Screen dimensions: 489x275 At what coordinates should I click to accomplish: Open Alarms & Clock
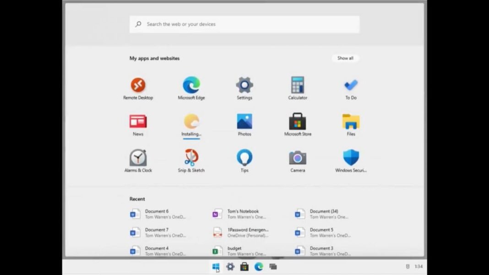click(138, 158)
